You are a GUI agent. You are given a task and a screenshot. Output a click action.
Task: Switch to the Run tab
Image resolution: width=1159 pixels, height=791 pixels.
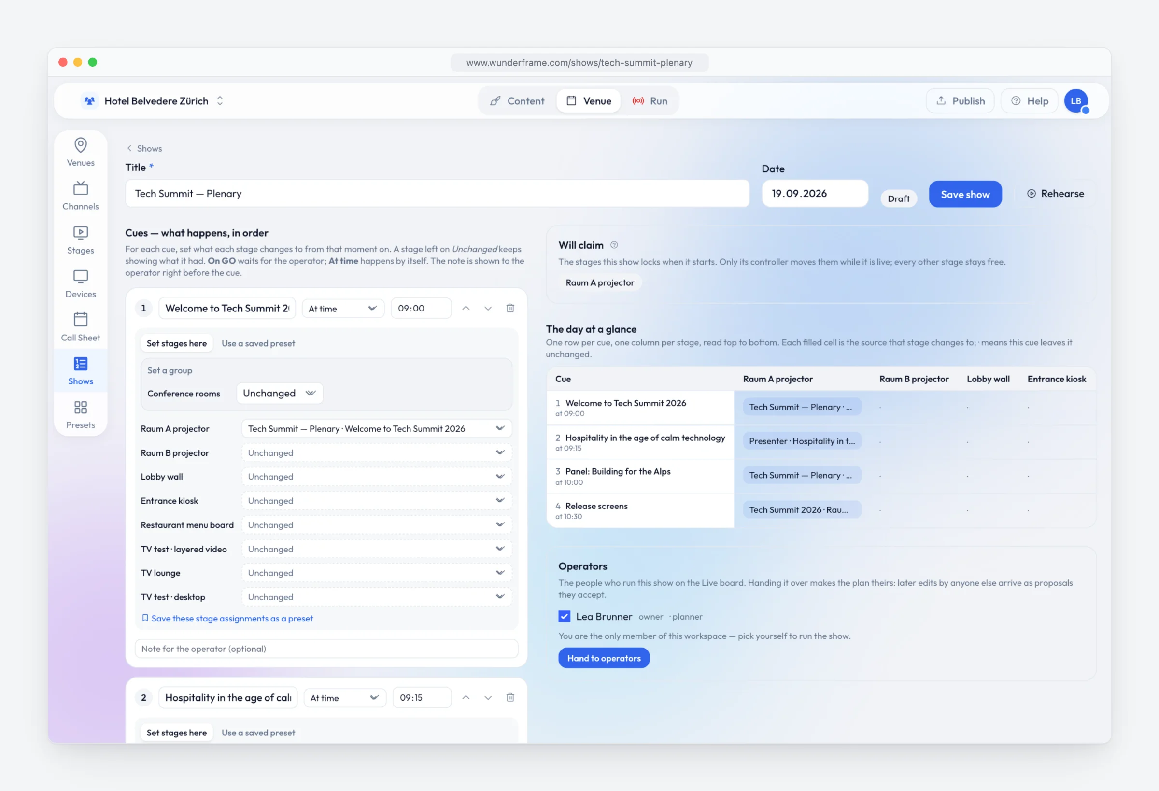[x=650, y=101]
